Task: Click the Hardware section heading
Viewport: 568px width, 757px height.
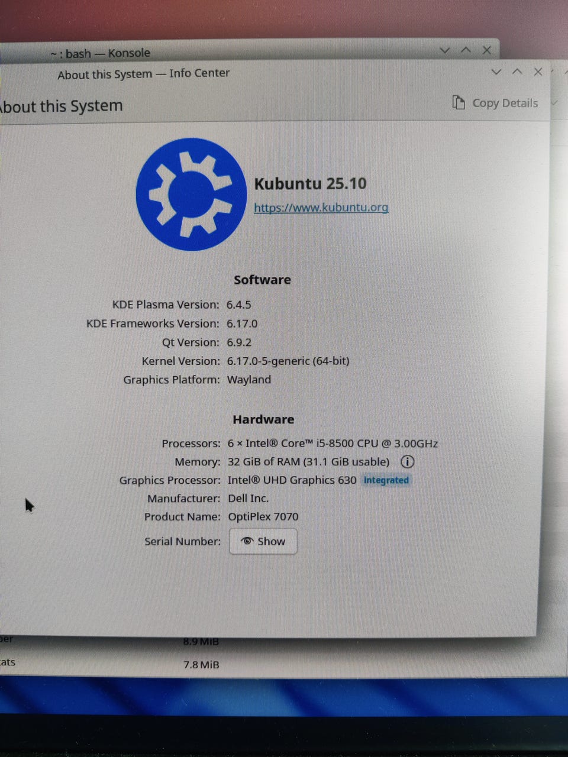Action: pyautogui.click(x=263, y=419)
